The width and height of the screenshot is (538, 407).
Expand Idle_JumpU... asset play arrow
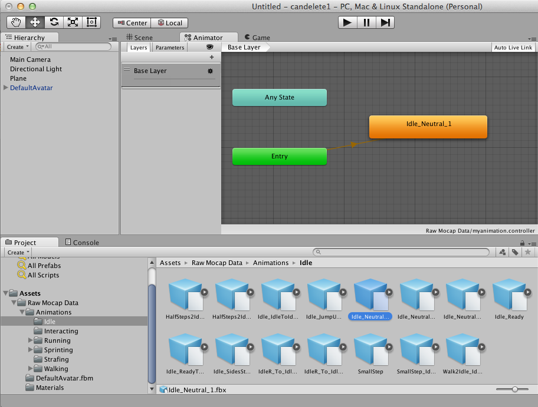coord(343,292)
